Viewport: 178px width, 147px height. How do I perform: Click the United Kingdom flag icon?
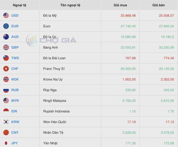click(x=6, y=47)
